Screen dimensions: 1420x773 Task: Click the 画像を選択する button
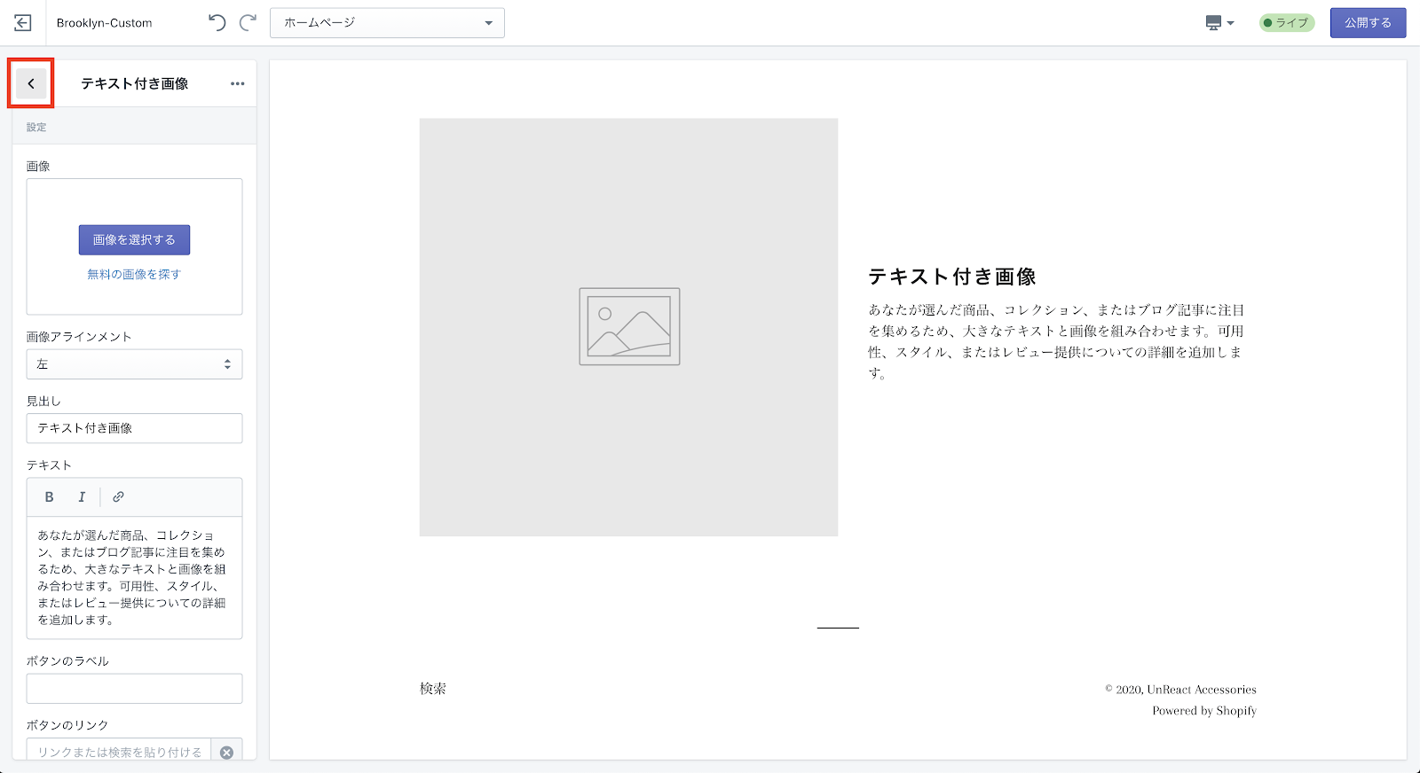(134, 239)
